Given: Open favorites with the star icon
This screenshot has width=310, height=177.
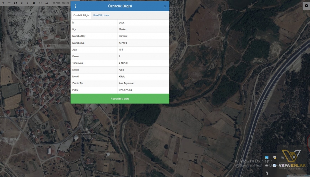Looking at the screenshot, I should pyautogui.click(x=34, y=3).
